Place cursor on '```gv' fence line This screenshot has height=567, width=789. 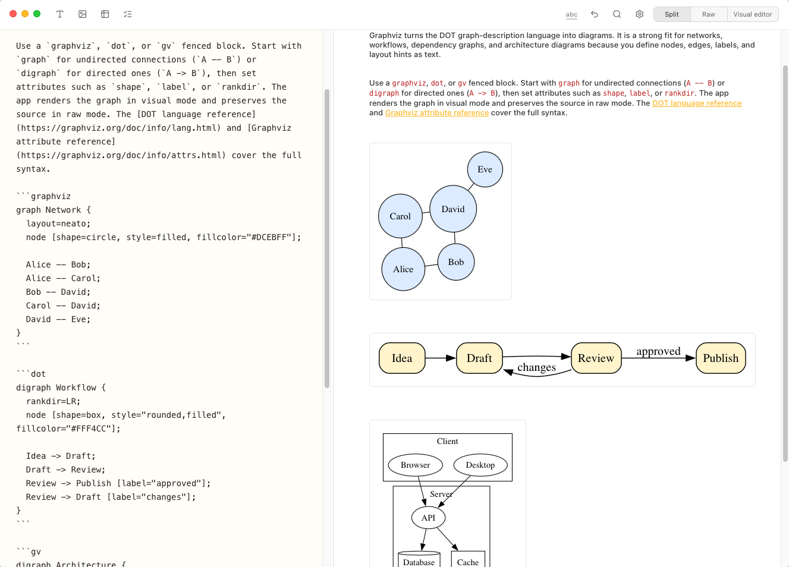point(29,552)
